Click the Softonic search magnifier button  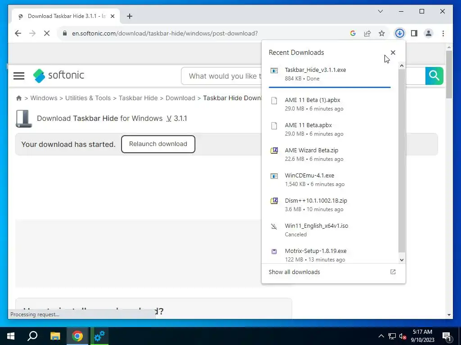coord(434,76)
